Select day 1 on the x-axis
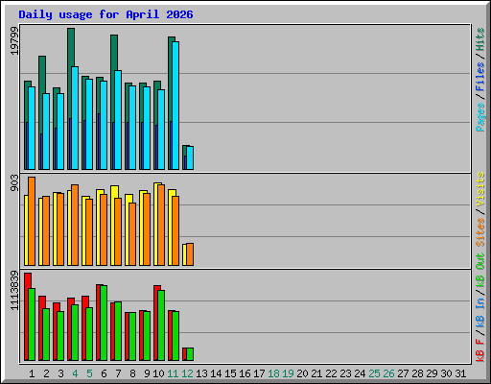491x384 pixels. pos(32,373)
